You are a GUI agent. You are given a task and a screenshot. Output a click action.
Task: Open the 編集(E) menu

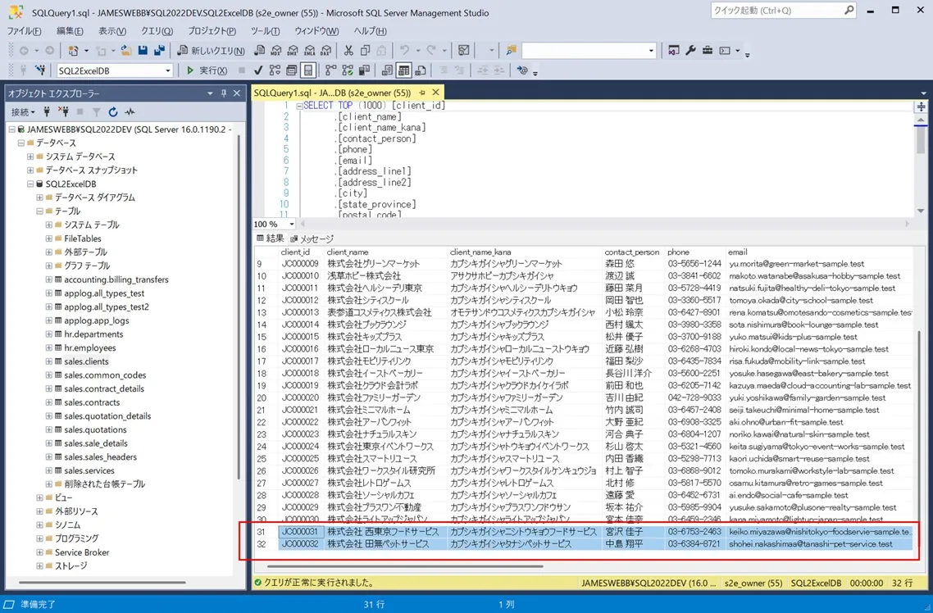point(70,31)
